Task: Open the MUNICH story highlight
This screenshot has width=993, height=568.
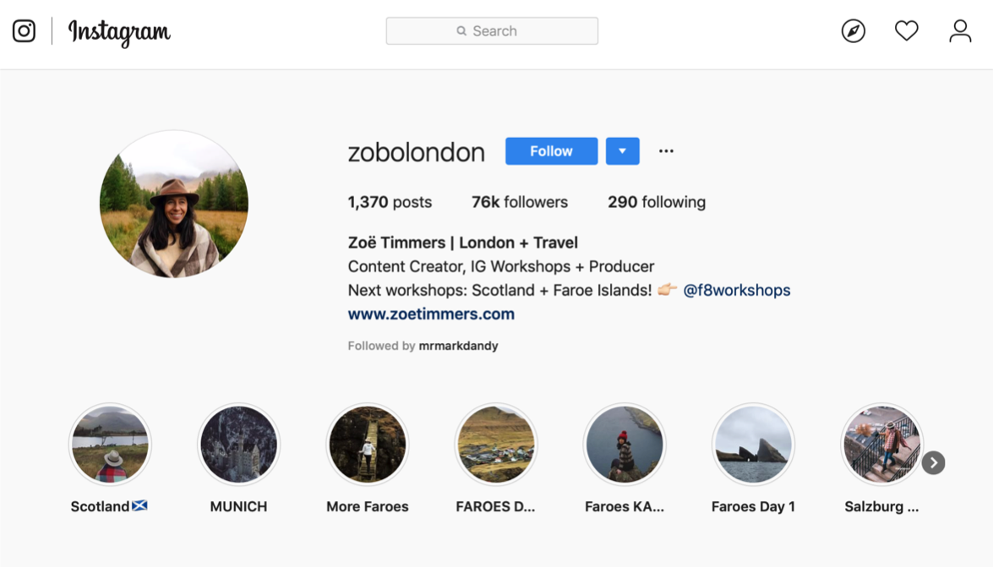Action: pos(239,445)
